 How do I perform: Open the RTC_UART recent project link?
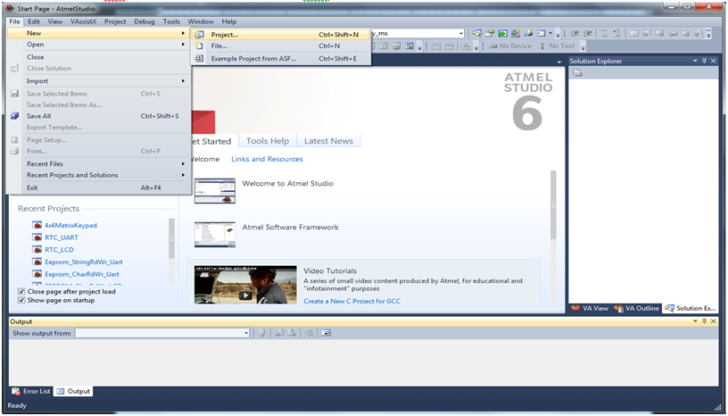pos(62,237)
